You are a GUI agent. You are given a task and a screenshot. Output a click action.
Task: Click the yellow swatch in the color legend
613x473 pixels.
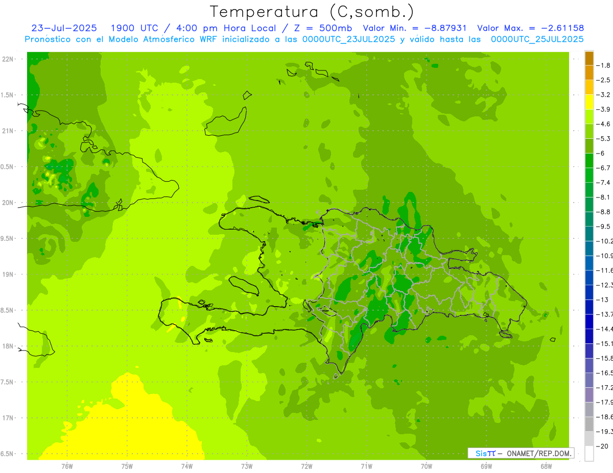[589, 102]
